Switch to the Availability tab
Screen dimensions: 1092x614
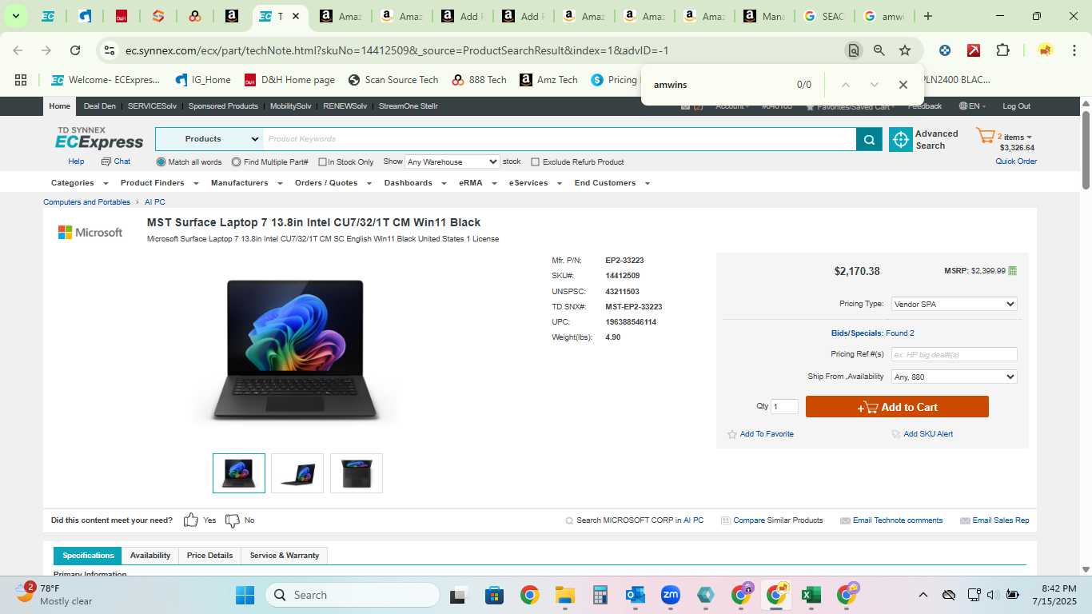coord(150,556)
